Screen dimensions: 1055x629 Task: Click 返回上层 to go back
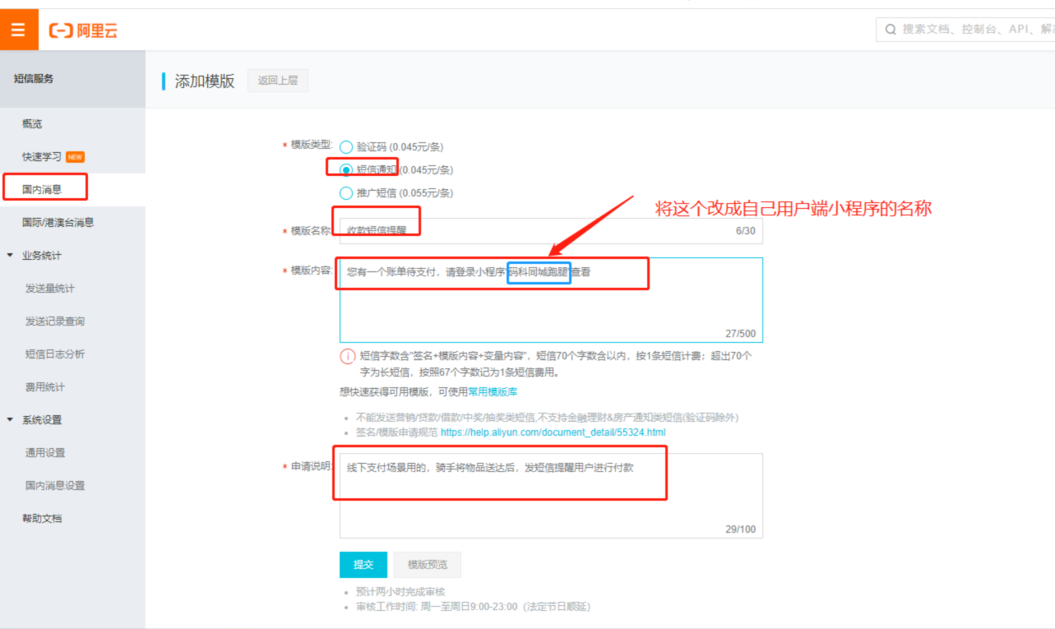pyautogui.click(x=277, y=81)
